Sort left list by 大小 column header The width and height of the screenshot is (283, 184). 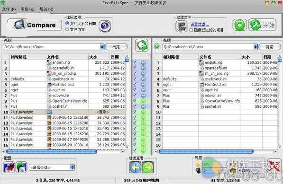point(99,57)
